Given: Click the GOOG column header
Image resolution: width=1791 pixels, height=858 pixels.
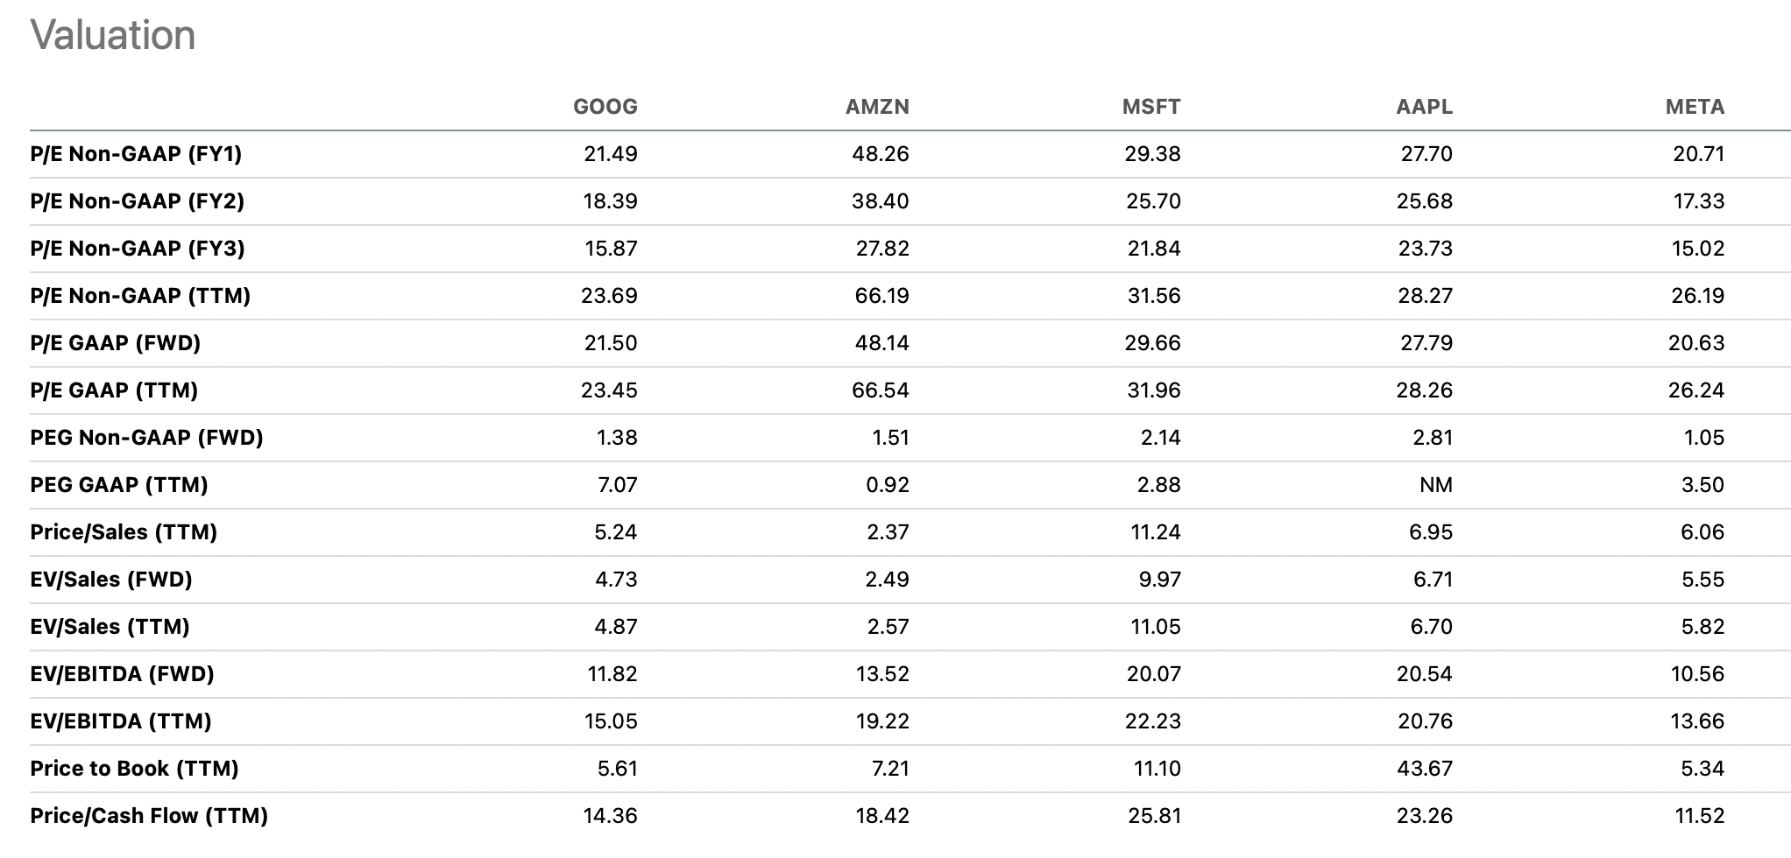Looking at the screenshot, I should point(605,107).
